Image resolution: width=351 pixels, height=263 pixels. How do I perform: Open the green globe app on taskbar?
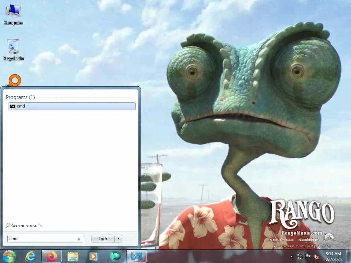click(115, 256)
